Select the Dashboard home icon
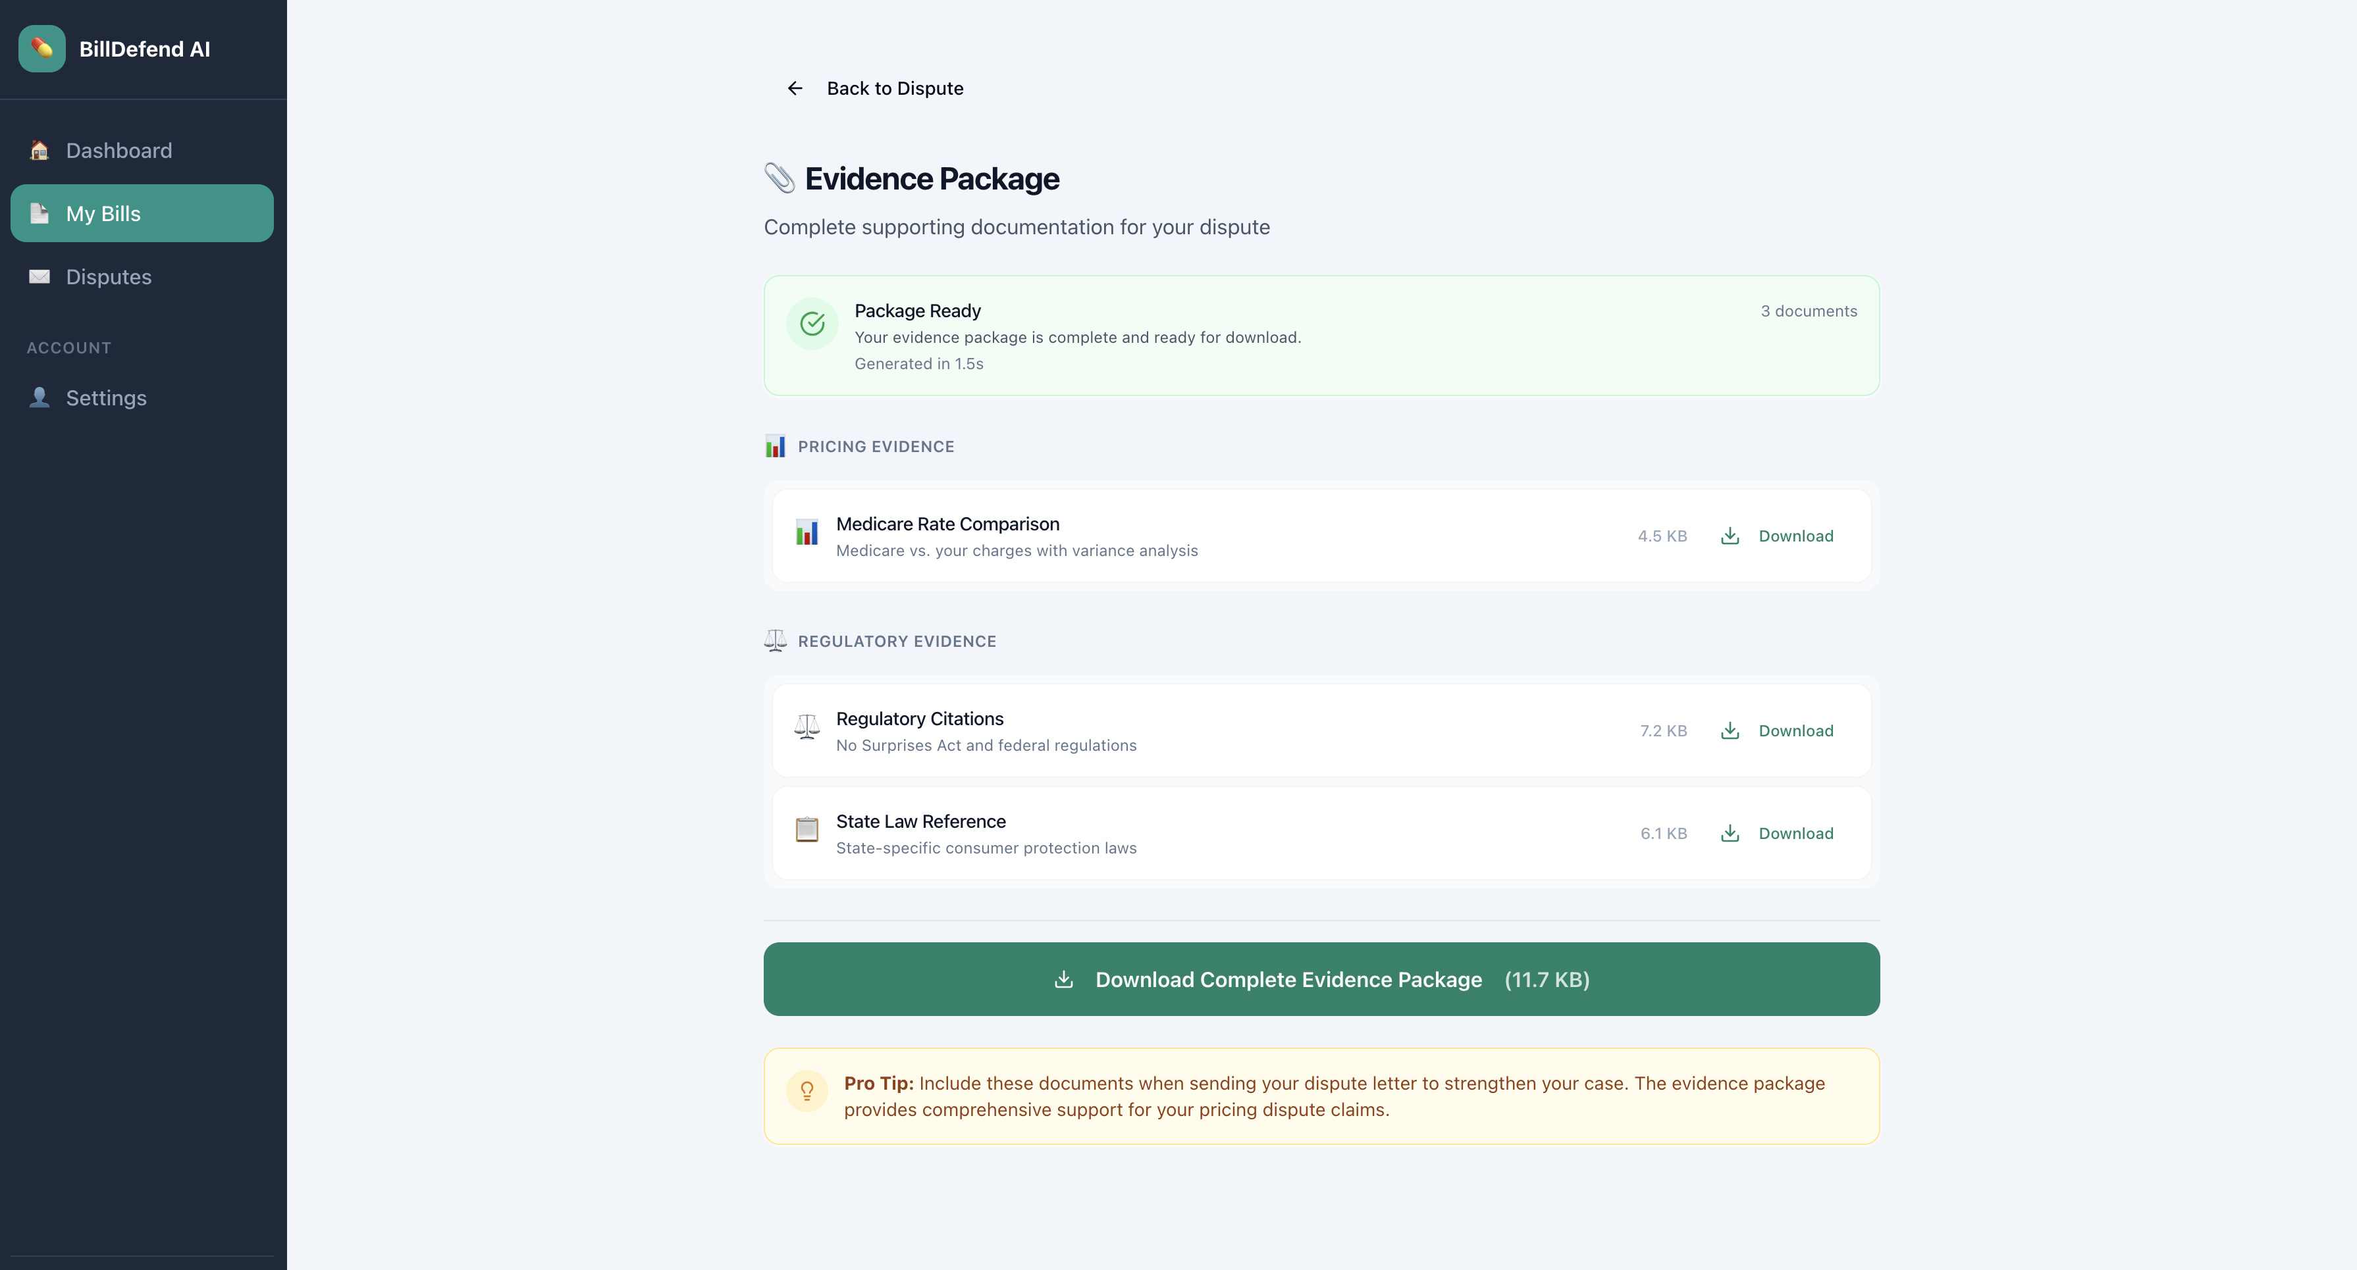The height and width of the screenshot is (1270, 2357). pyautogui.click(x=38, y=150)
